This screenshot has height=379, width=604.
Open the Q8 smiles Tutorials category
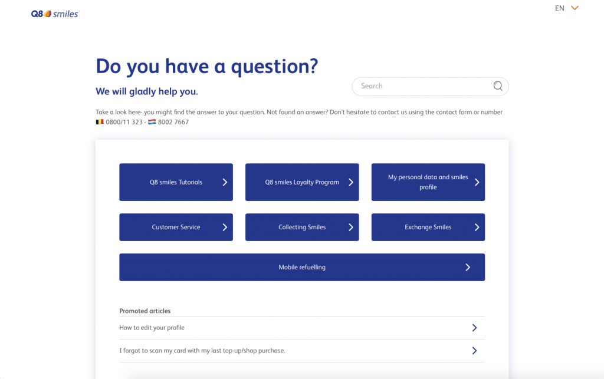pos(176,182)
